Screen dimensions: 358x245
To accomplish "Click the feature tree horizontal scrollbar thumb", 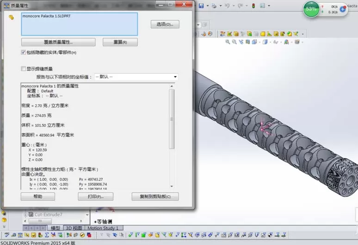I will pyautogui.click(x=40, y=221).
